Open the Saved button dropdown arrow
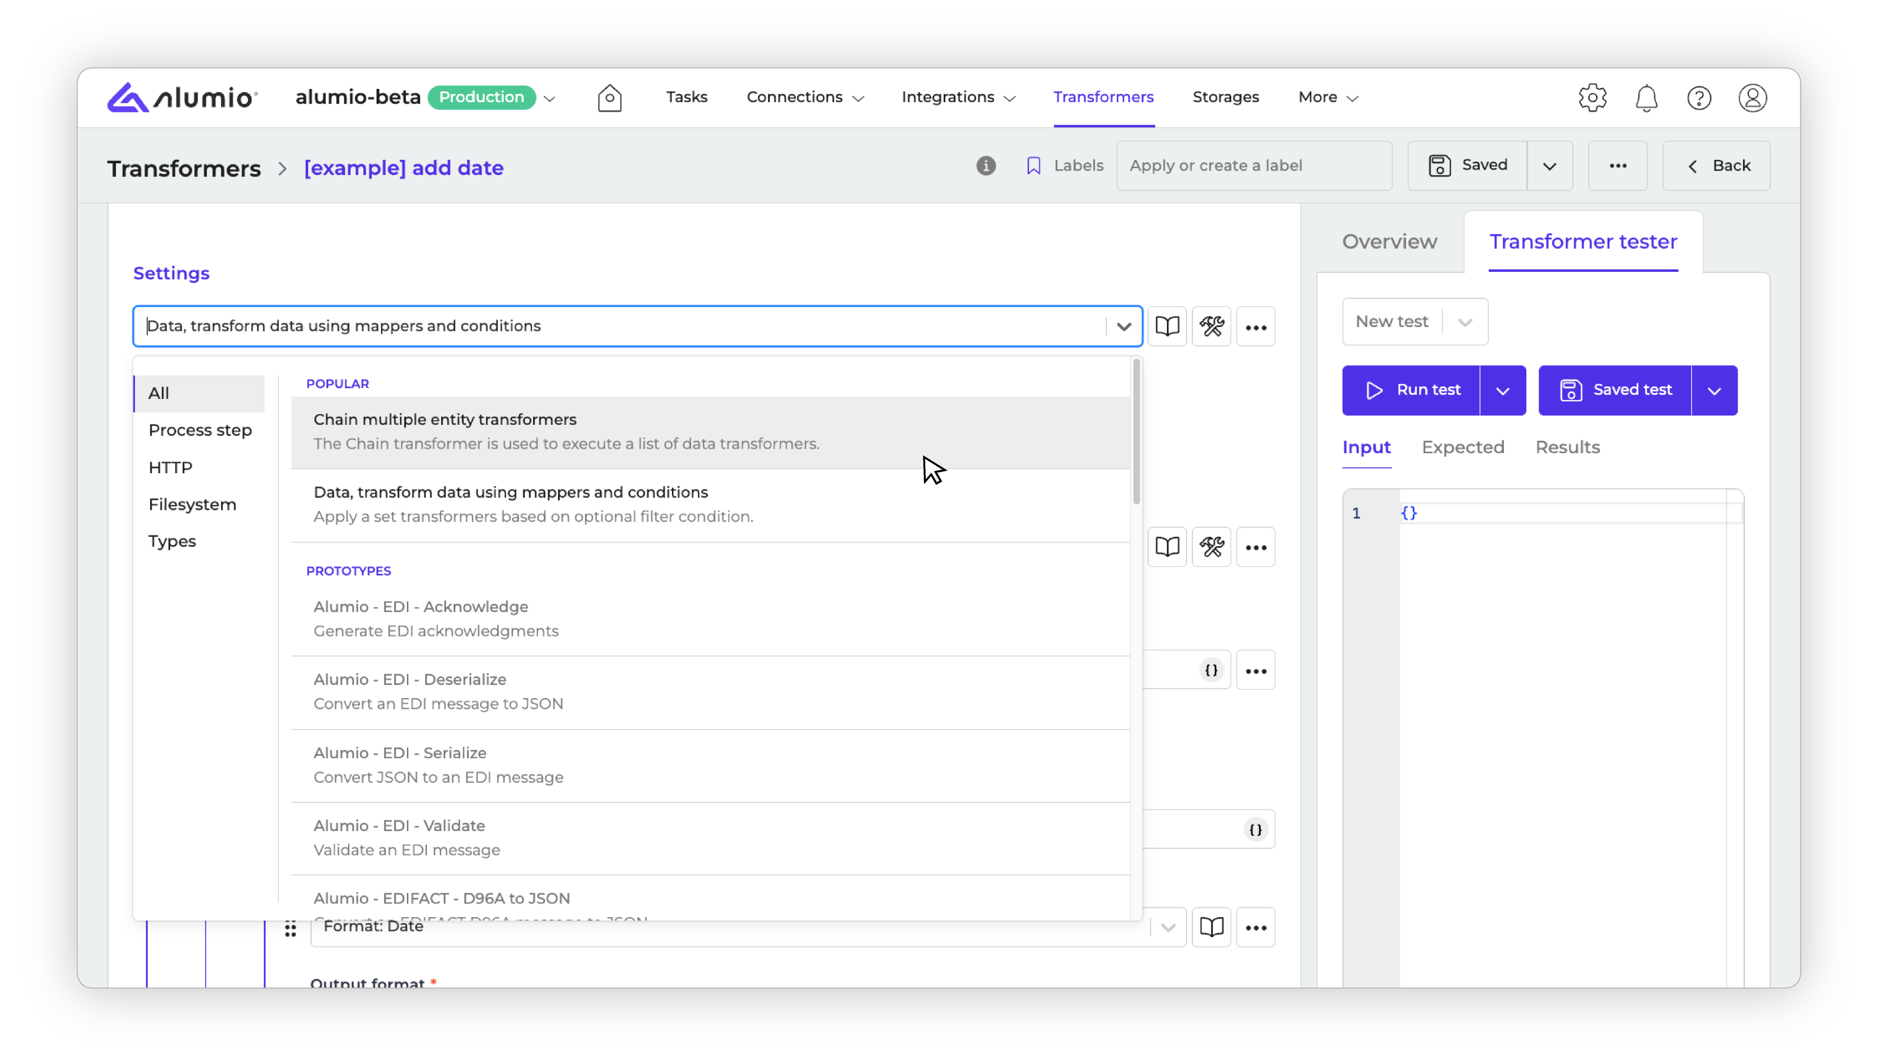1878x1056 pixels. pyautogui.click(x=1549, y=165)
